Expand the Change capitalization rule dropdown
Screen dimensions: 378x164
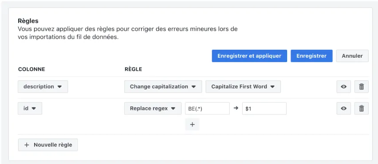click(163, 87)
